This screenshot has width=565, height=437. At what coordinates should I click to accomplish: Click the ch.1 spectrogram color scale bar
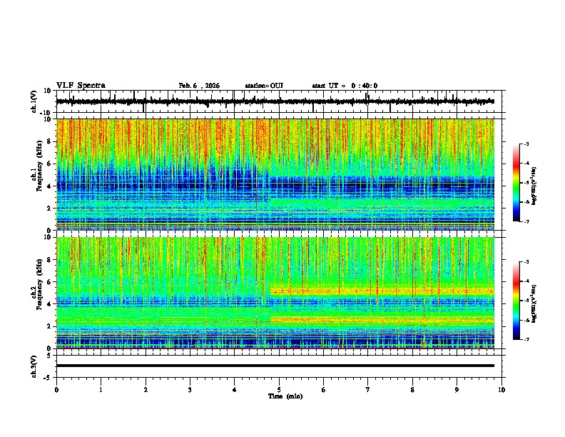click(x=516, y=183)
